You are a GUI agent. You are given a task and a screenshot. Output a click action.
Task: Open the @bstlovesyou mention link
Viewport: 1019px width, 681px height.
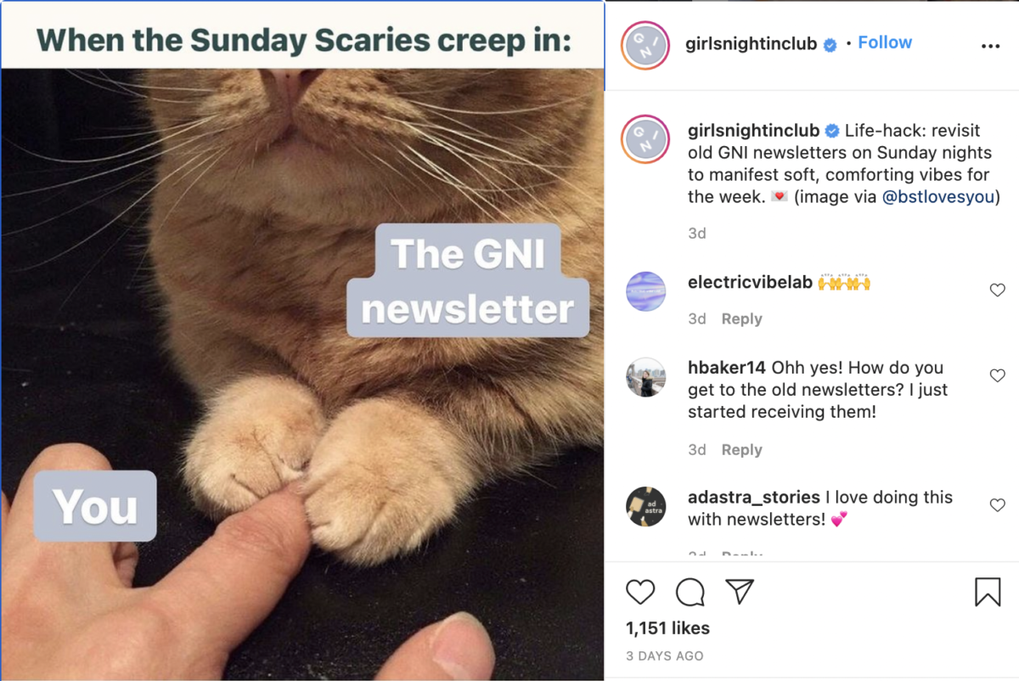[x=937, y=197]
